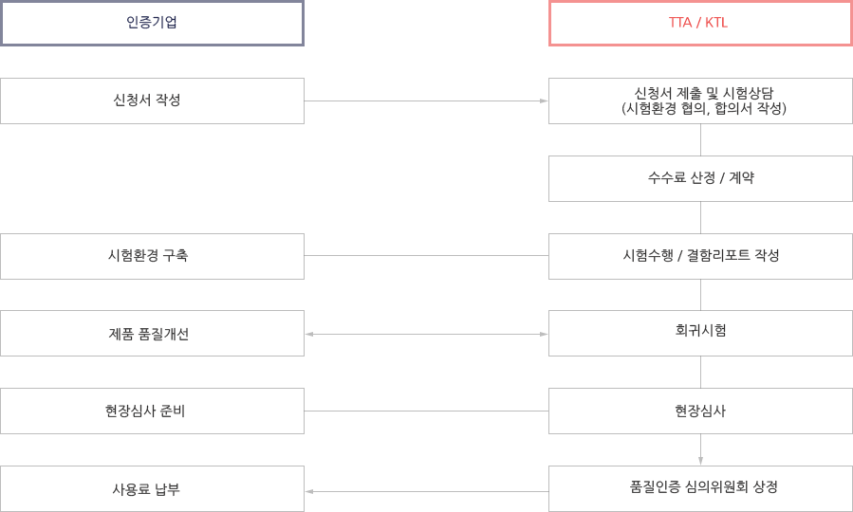The image size is (853, 512).
Task: Click the 수수료 산정 / 계약 box
Action: coord(700,179)
